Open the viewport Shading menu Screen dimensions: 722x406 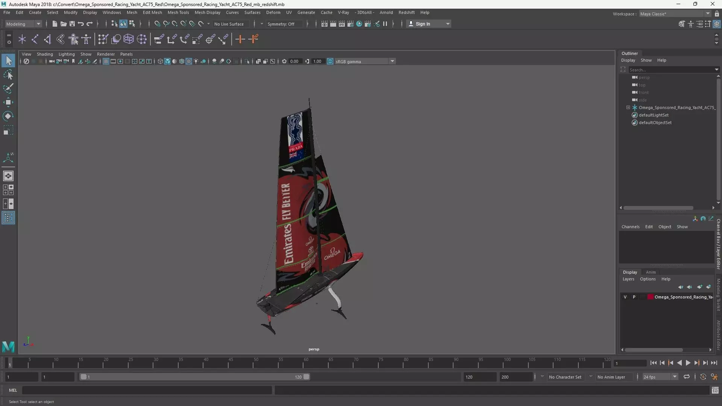point(45,54)
